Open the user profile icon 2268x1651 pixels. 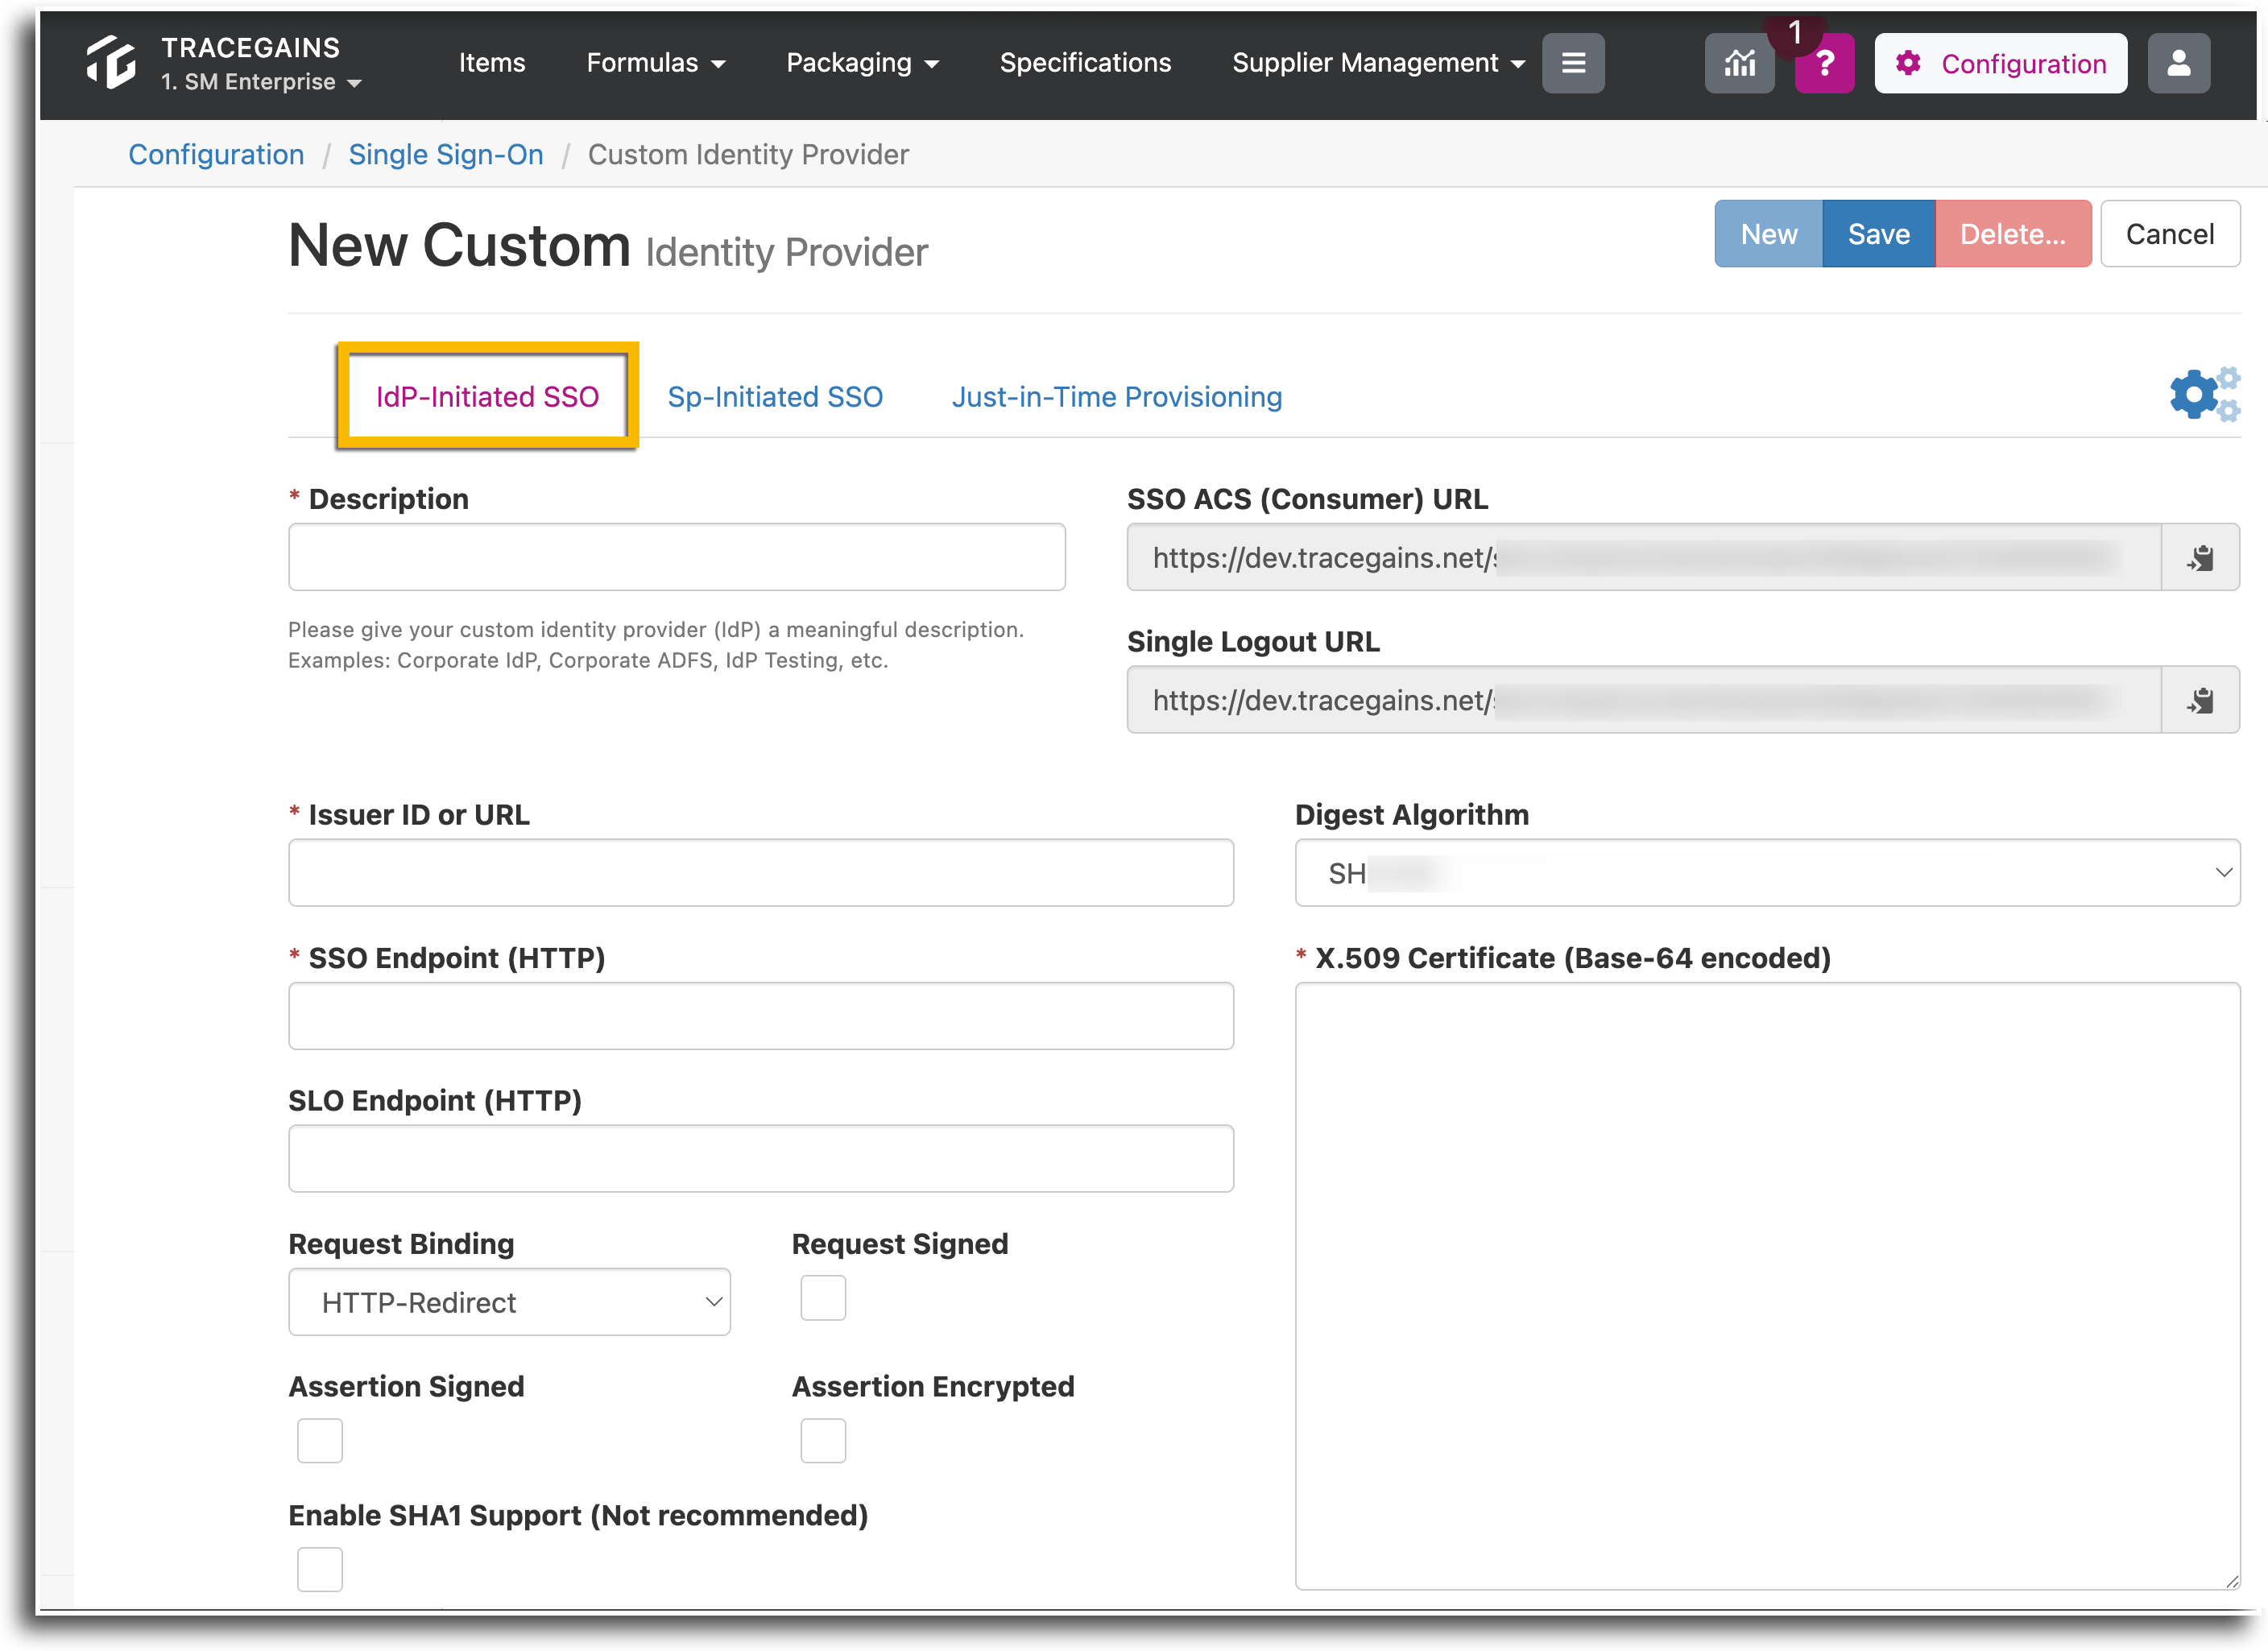(2179, 63)
